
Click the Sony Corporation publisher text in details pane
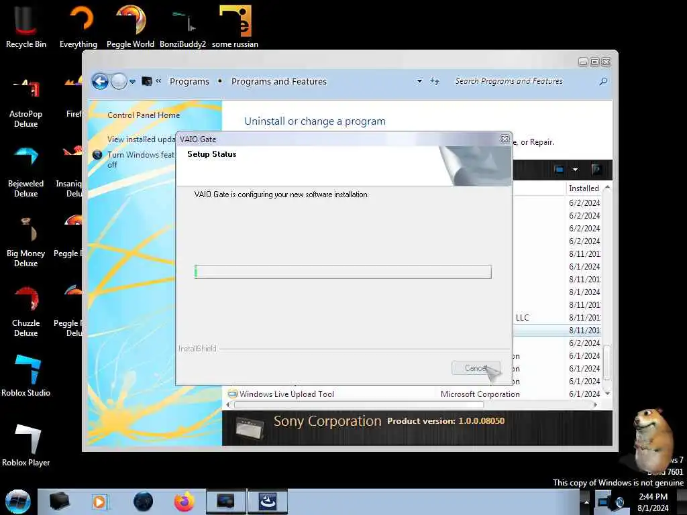[x=327, y=421]
